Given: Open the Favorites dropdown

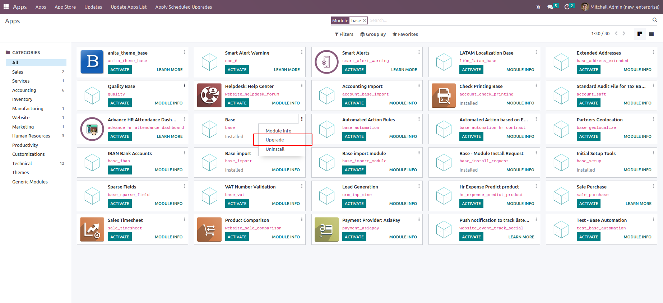Looking at the screenshot, I should click(x=405, y=34).
